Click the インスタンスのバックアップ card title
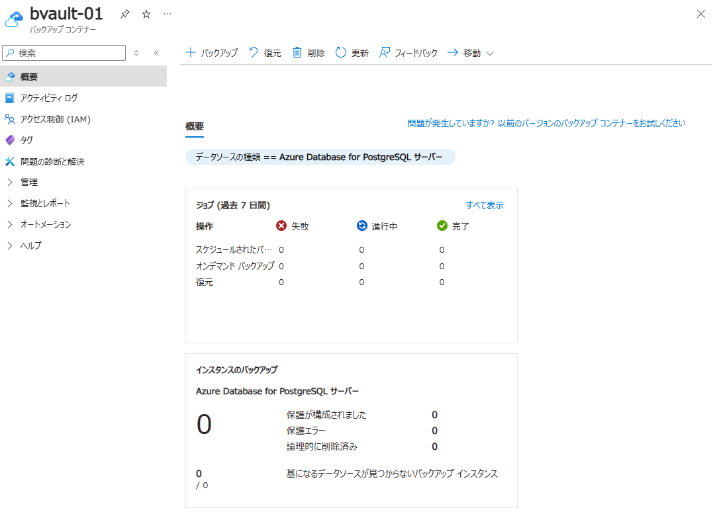The image size is (717, 514). point(236,370)
